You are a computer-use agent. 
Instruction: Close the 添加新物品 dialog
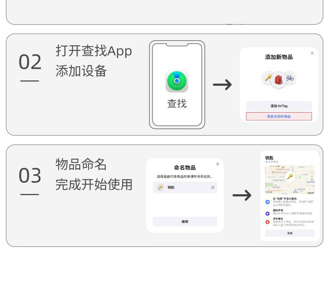[312, 53]
